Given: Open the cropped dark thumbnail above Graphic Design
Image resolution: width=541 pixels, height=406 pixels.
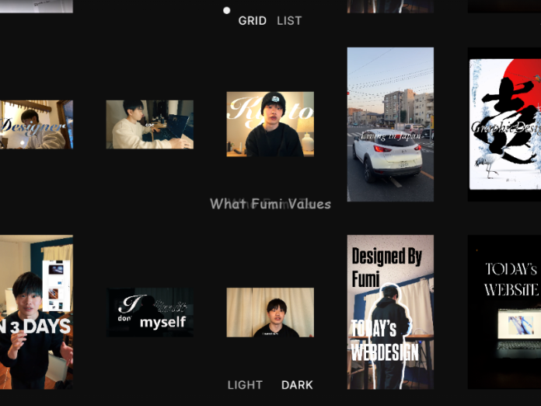Looking at the screenshot, I should 504,5.
